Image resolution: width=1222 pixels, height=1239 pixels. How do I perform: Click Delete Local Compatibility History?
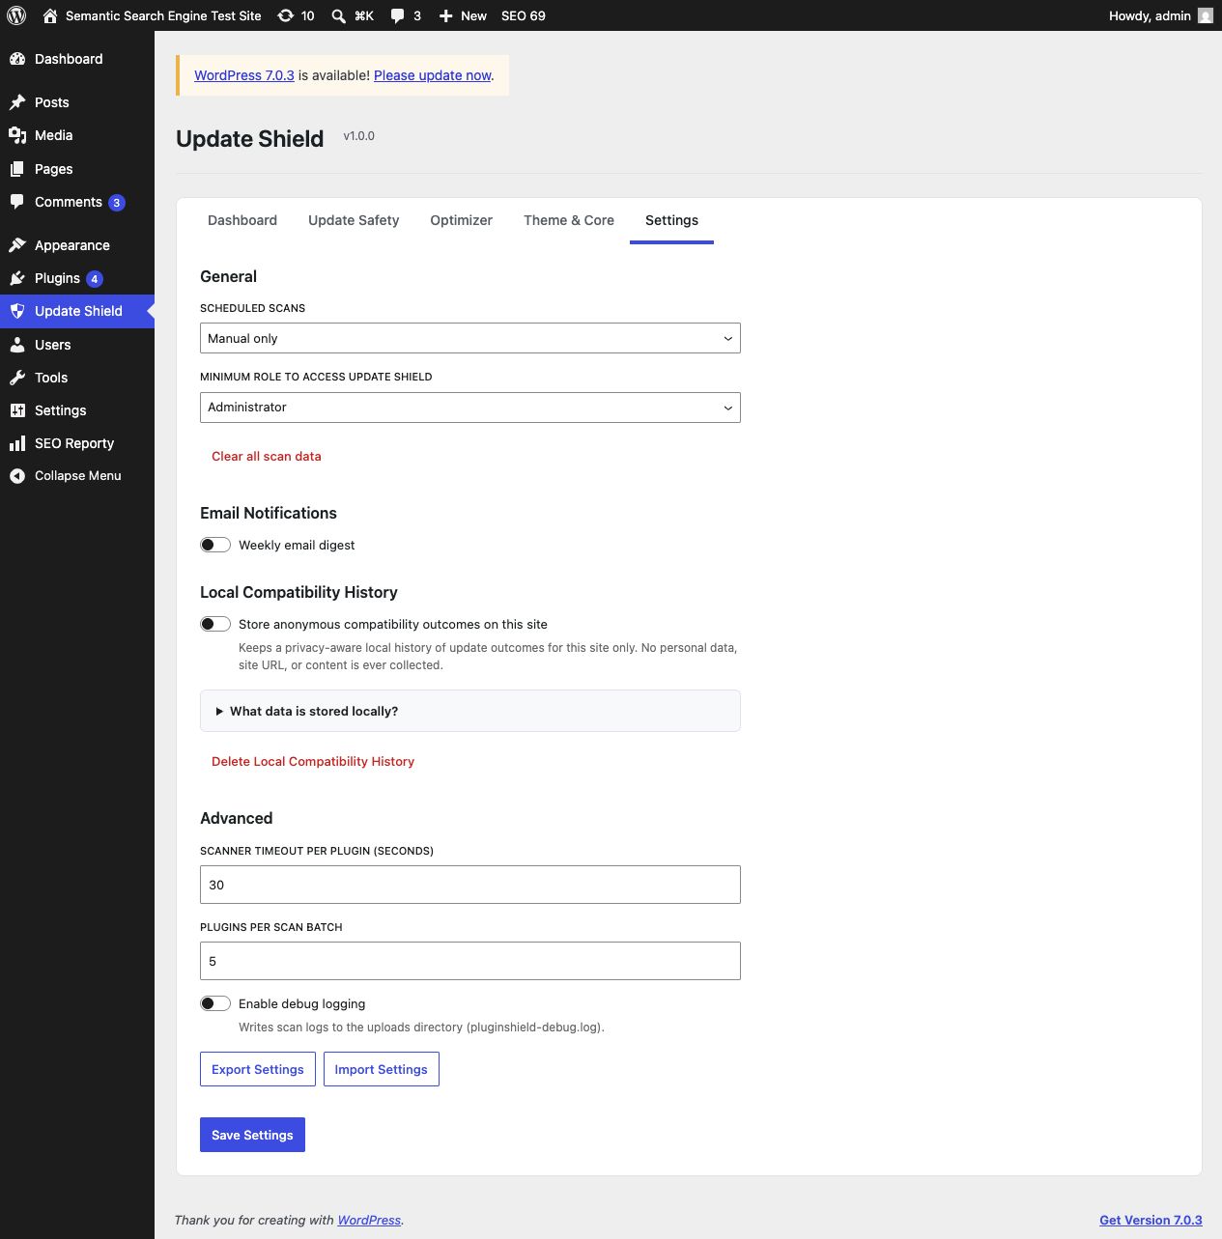point(313,761)
